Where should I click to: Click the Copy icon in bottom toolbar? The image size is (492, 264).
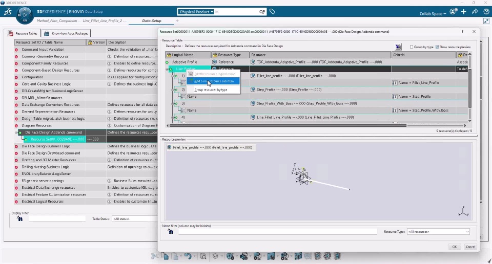point(165,256)
